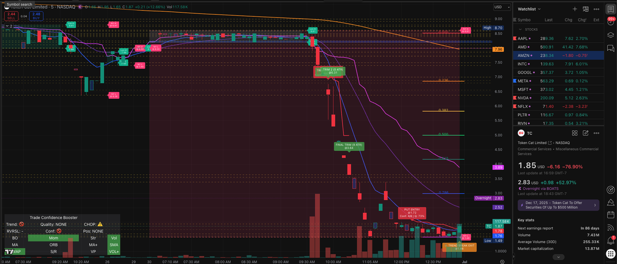The image size is (617, 264).
Task: Click the TradingView logo at bottom left
Action: point(9,252)
